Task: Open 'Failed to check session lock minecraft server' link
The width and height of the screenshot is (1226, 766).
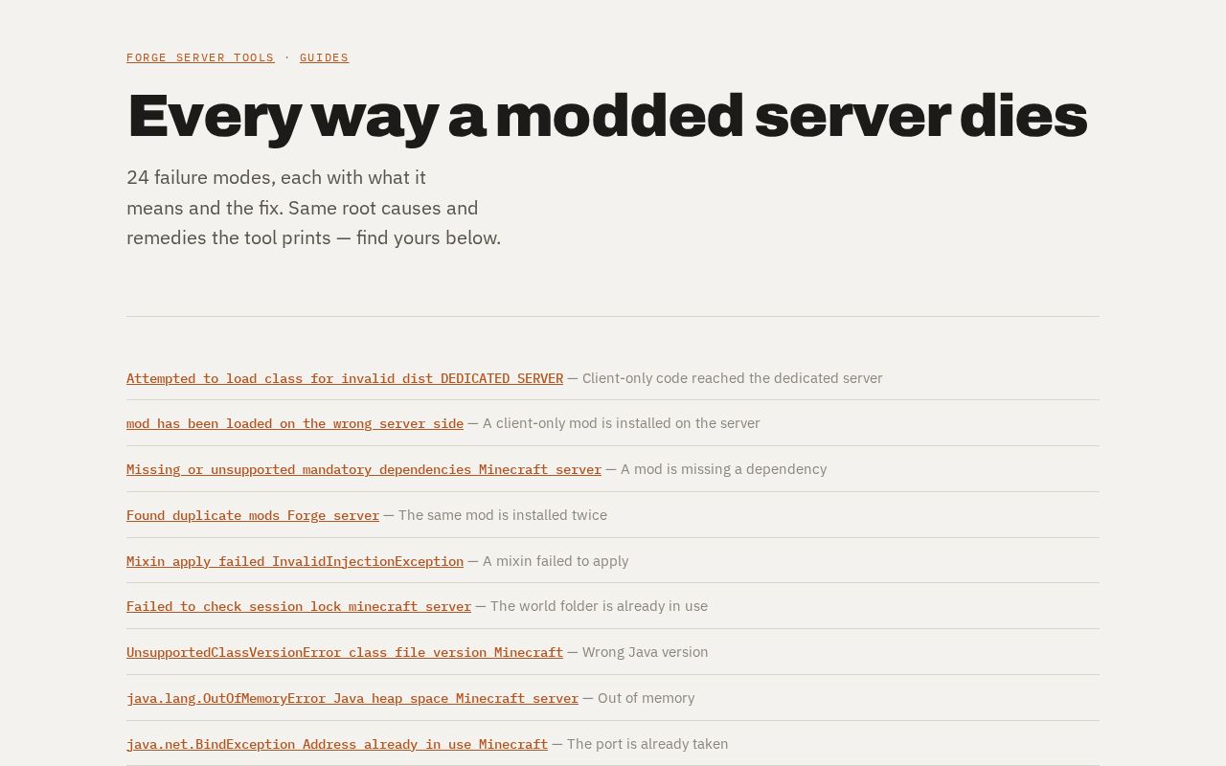Action: [299, 606]
